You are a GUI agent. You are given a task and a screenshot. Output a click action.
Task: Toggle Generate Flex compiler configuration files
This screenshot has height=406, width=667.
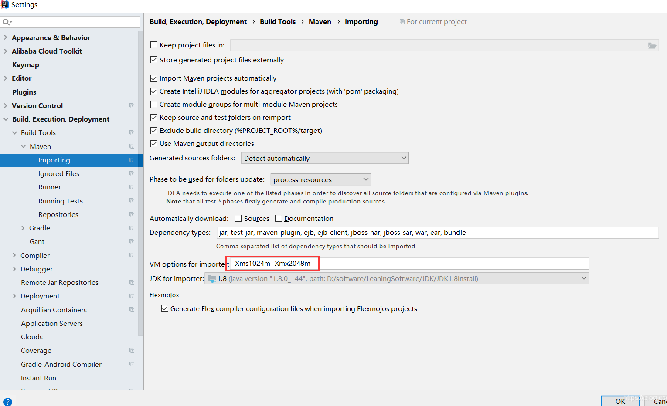pos(165,308)
